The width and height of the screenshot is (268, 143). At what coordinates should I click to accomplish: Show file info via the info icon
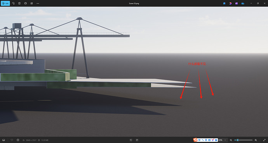coord(18,140)
